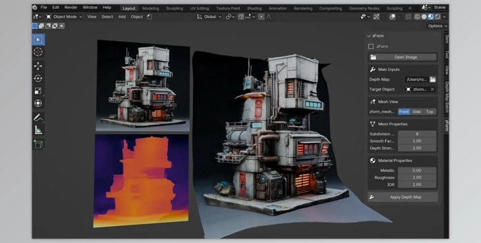
Task: Open the Options dropdown
Action: pos(438,26)
